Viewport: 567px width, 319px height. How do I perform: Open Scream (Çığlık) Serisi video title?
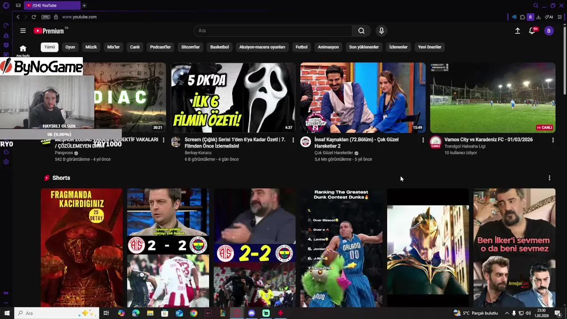235,143
